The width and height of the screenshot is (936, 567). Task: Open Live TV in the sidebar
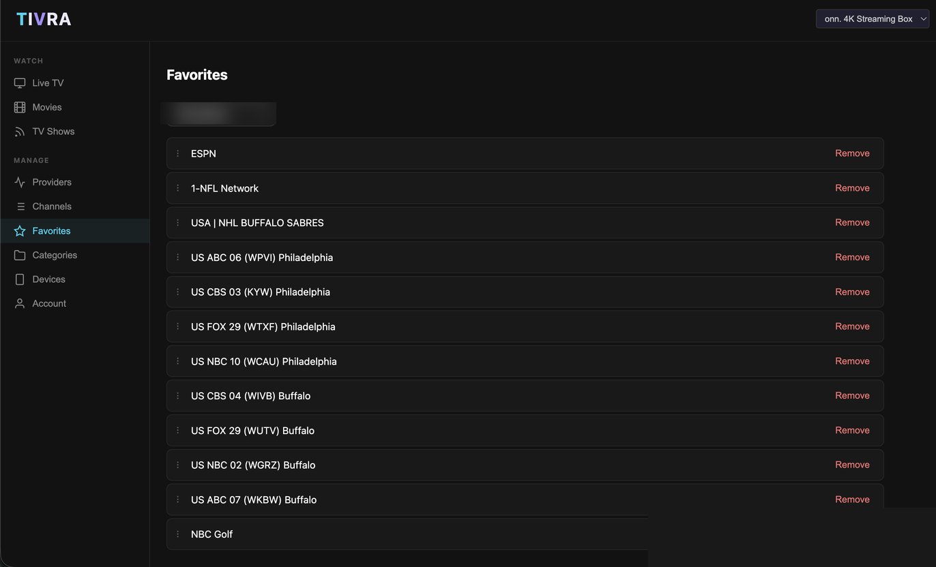75,83
